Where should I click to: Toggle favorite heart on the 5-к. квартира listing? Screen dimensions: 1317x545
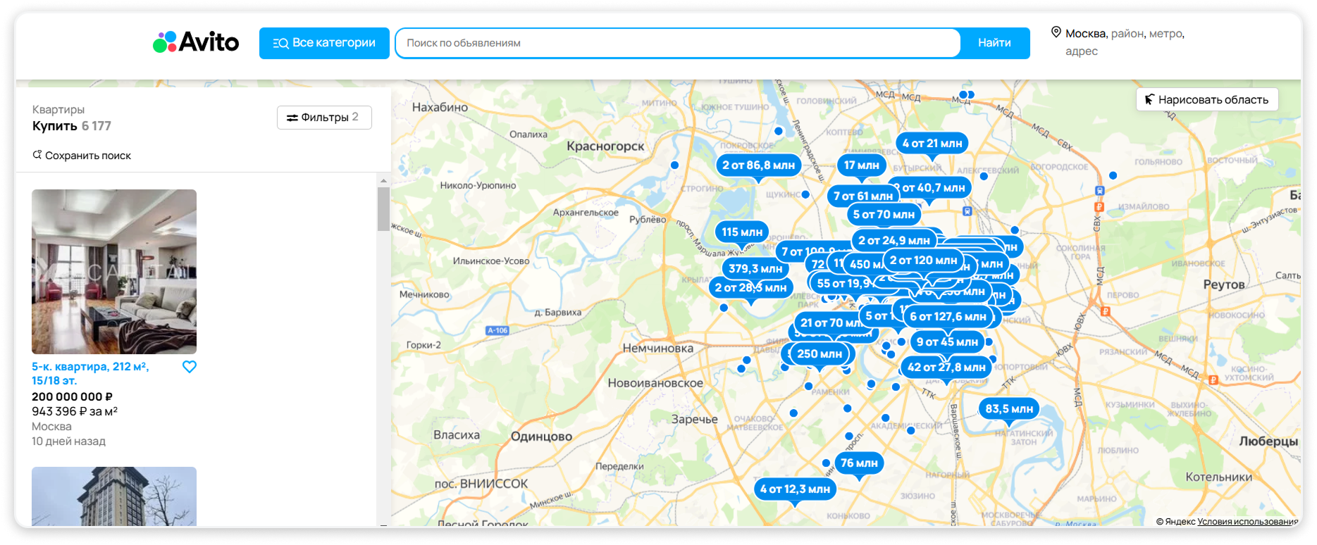[x=190, y=367]
